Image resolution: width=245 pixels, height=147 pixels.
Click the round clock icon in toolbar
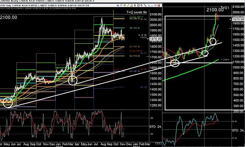click(x=138, y=5)
